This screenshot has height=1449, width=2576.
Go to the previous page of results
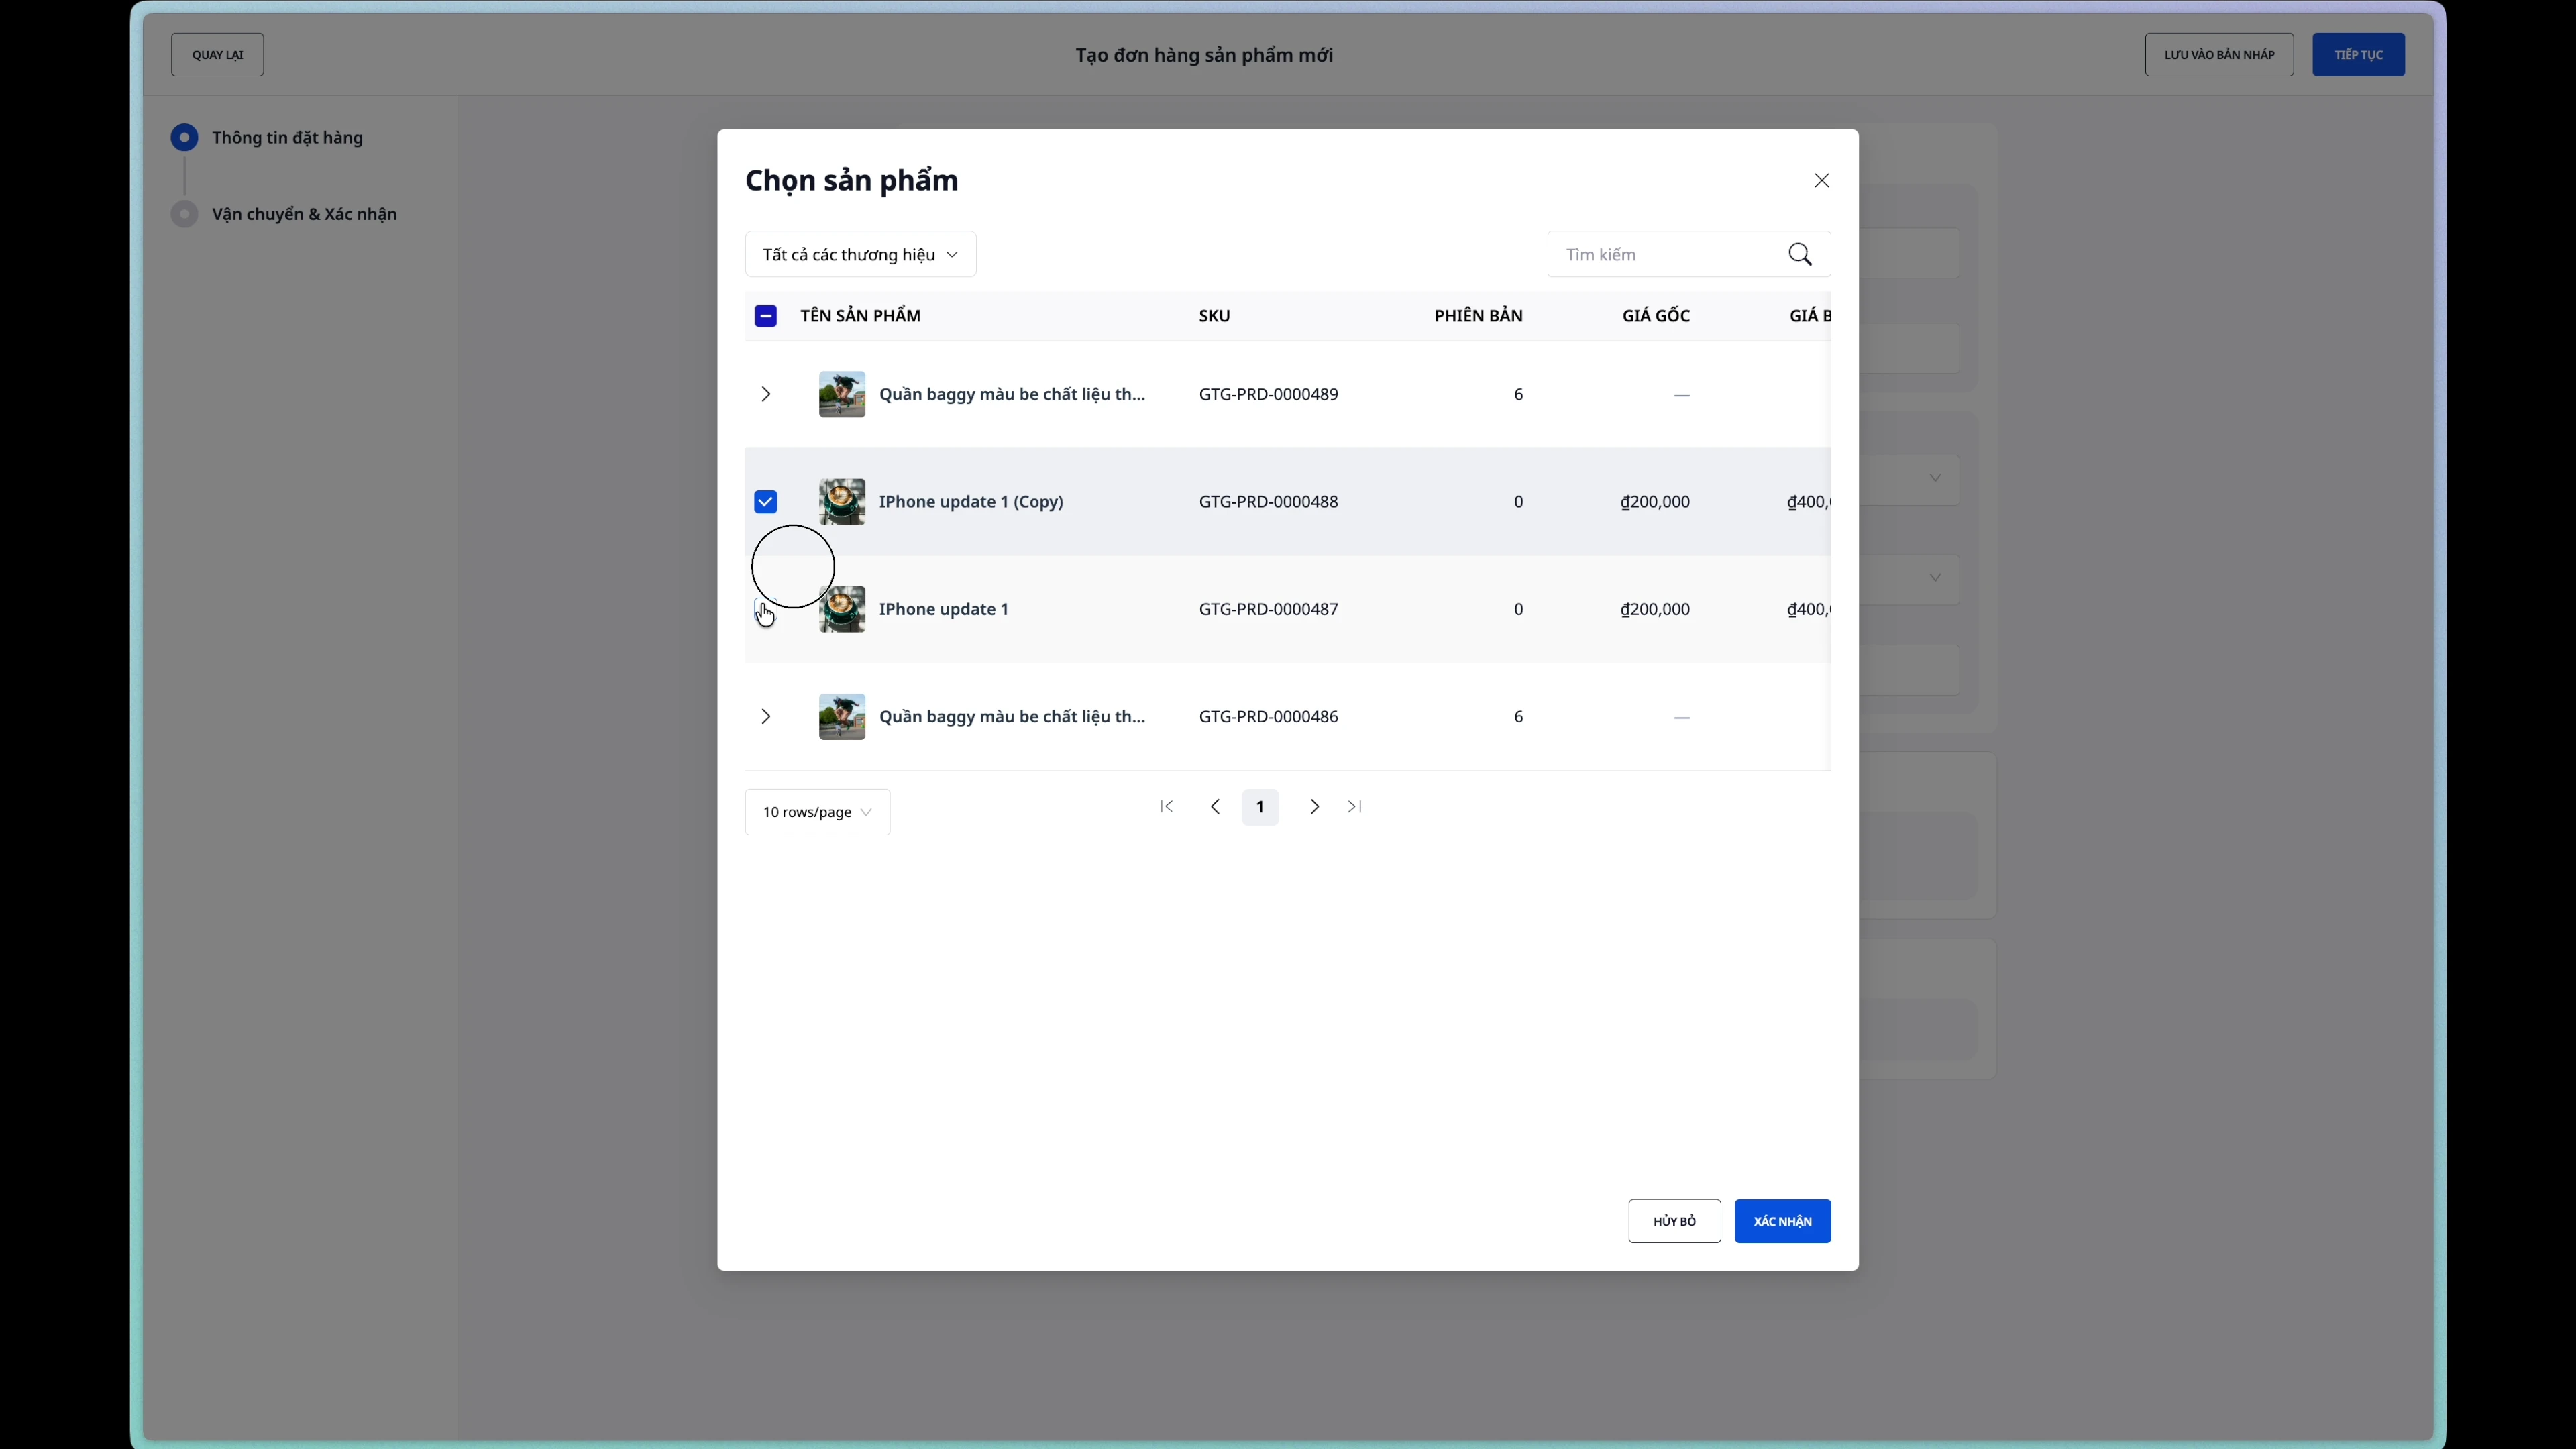1214,806
